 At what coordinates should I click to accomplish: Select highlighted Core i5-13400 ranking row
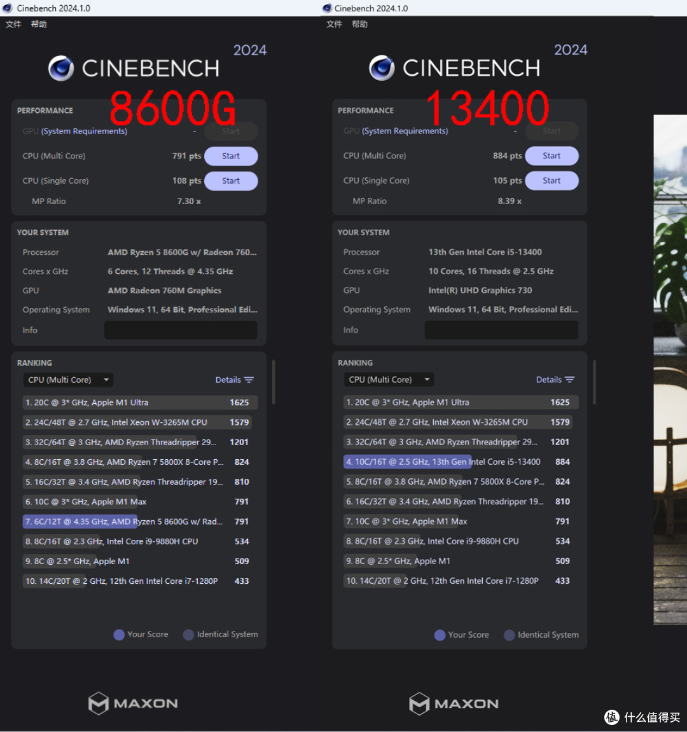pos(461,462)
